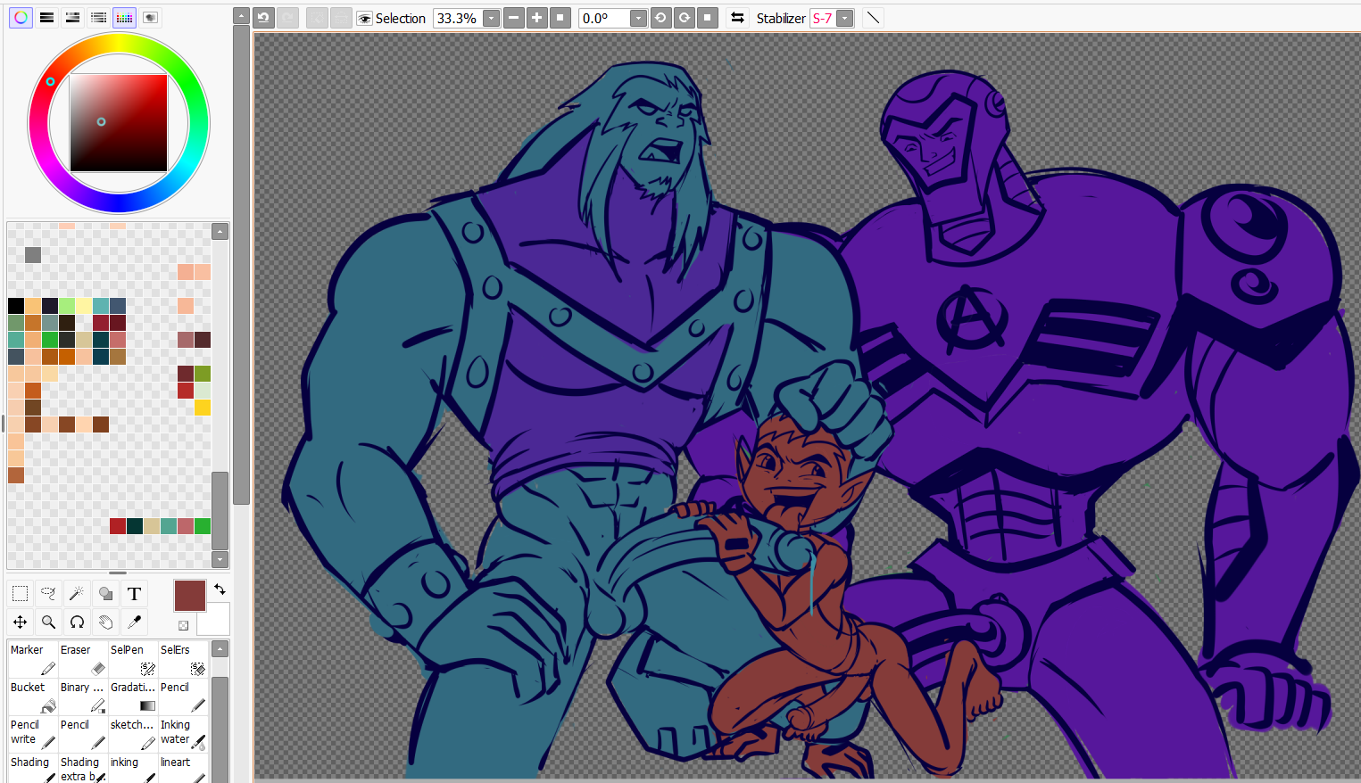The image size is (1361, 783).
Task: Toggle the swatches panel button
Action: [x=124, y=18]
